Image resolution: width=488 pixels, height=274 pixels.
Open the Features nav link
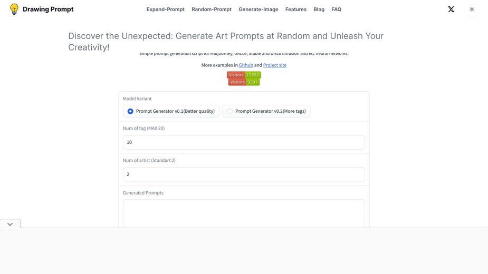click(296, 9)
